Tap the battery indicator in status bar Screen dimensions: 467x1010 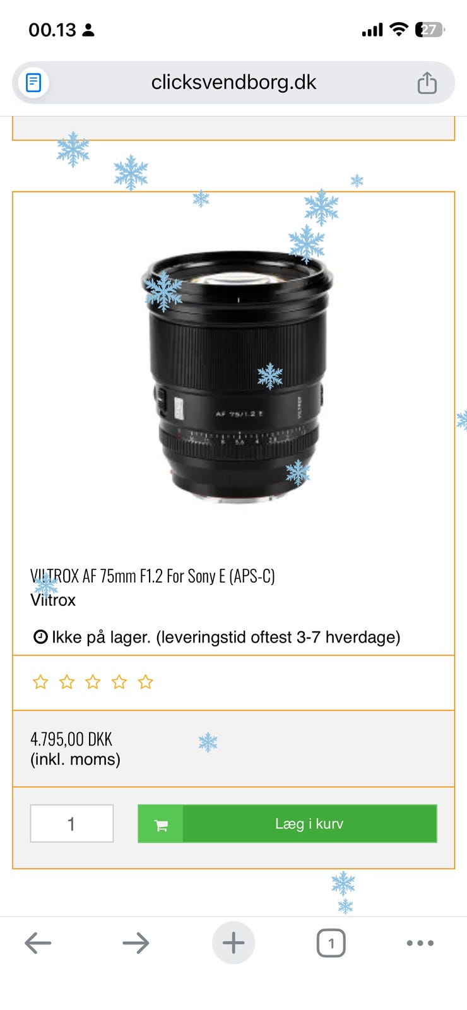pos(430,30)
